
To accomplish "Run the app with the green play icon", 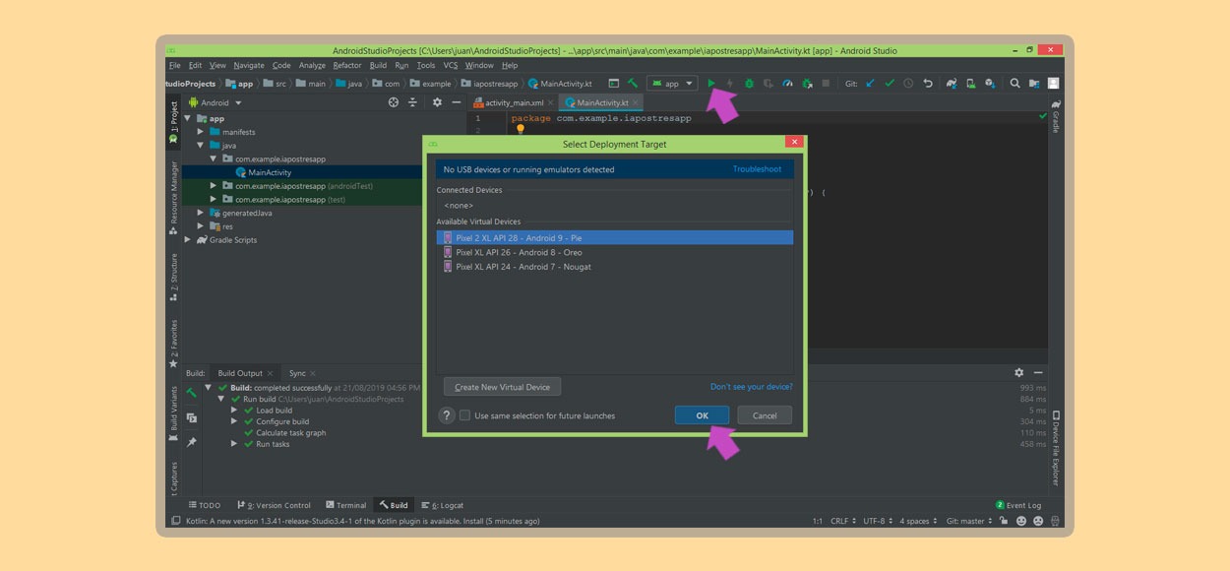I will [x=711, y=84].
